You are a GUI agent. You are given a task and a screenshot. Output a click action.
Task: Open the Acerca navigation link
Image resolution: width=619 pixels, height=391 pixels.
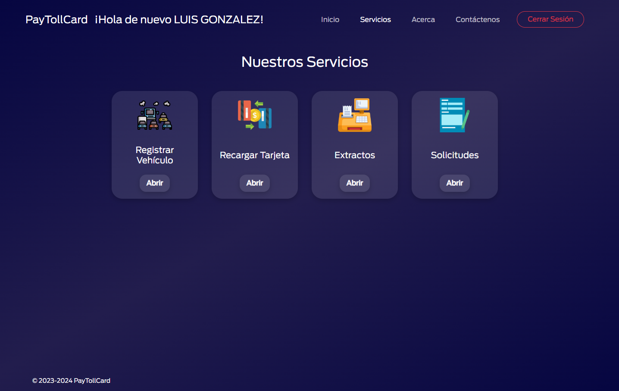click(423, 19)
